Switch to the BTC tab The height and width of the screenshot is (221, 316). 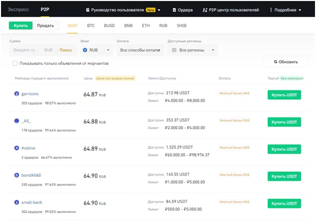91,25
